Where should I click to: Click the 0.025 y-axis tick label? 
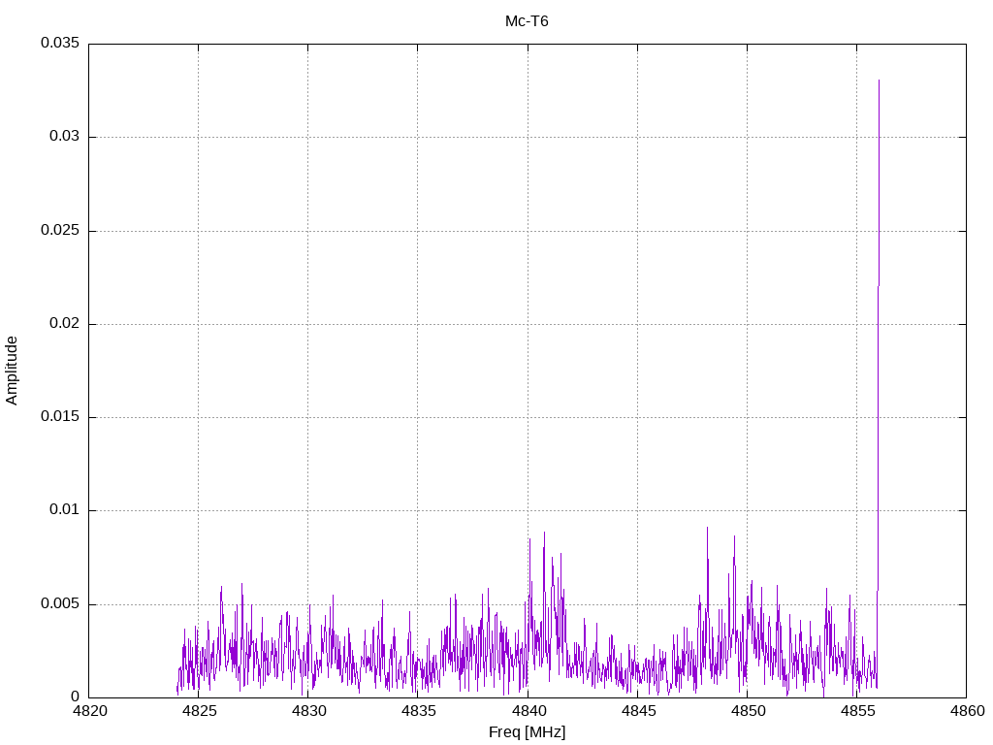60,230
